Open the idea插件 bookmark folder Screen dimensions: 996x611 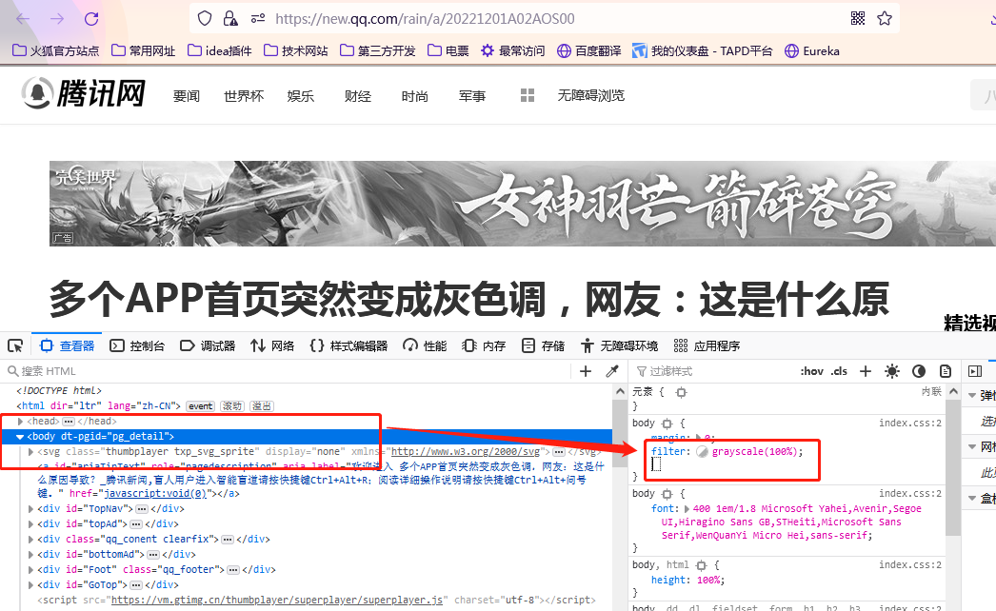coord(220,50)
